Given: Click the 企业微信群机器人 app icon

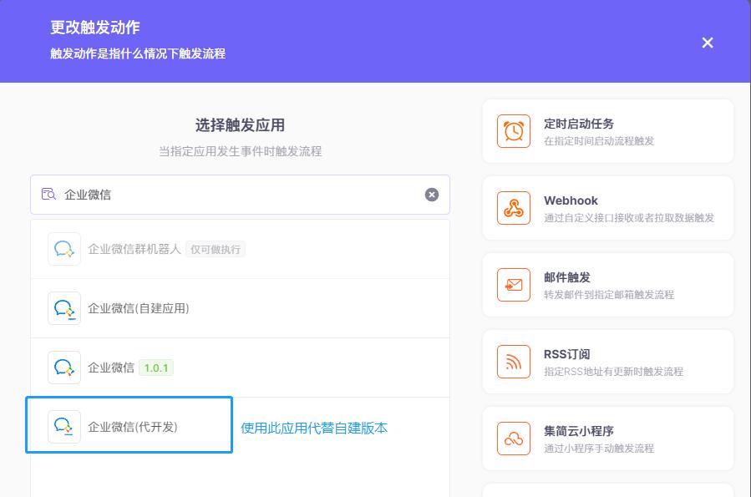Looking at the screenshot, I should coord(64,249).
